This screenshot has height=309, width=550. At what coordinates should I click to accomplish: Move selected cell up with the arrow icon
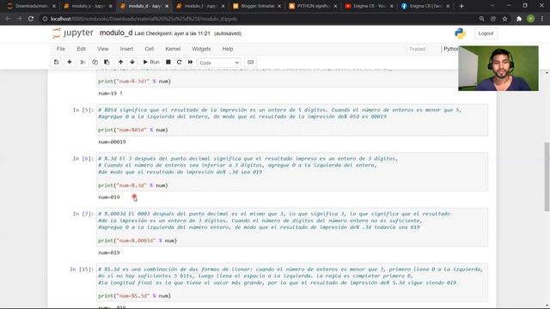[120, 63]
